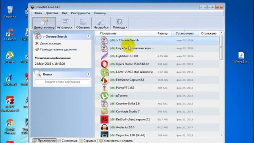Open the Помощь menu in menu bar
Viewport: 254px width, 143px height.
coord(100,13)
